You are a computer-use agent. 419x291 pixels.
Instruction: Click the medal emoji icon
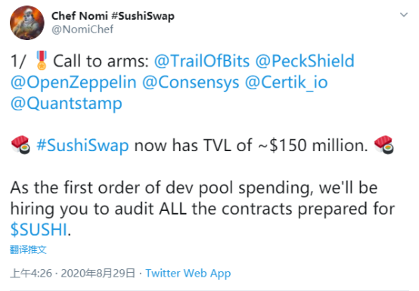click(42, 60)
